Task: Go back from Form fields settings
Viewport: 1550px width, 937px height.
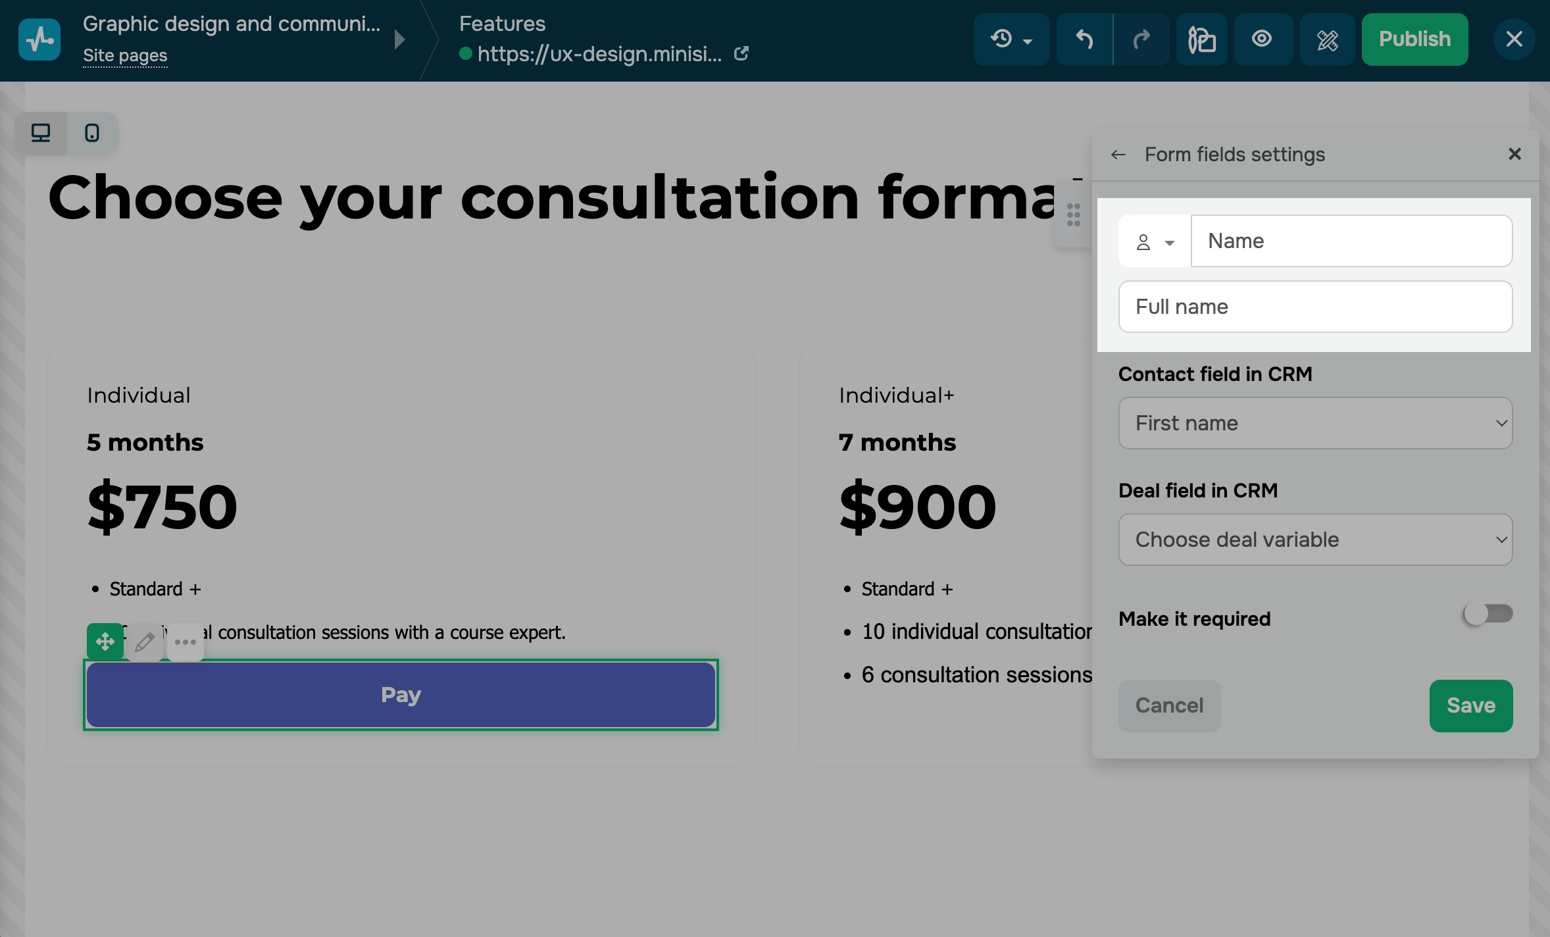Action: (1118, 155)
